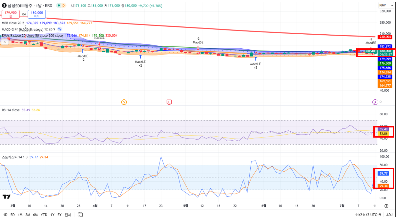Click the MacdLE +2 marker near late May
Screen dimensions: 396x217
coord(256,64)
